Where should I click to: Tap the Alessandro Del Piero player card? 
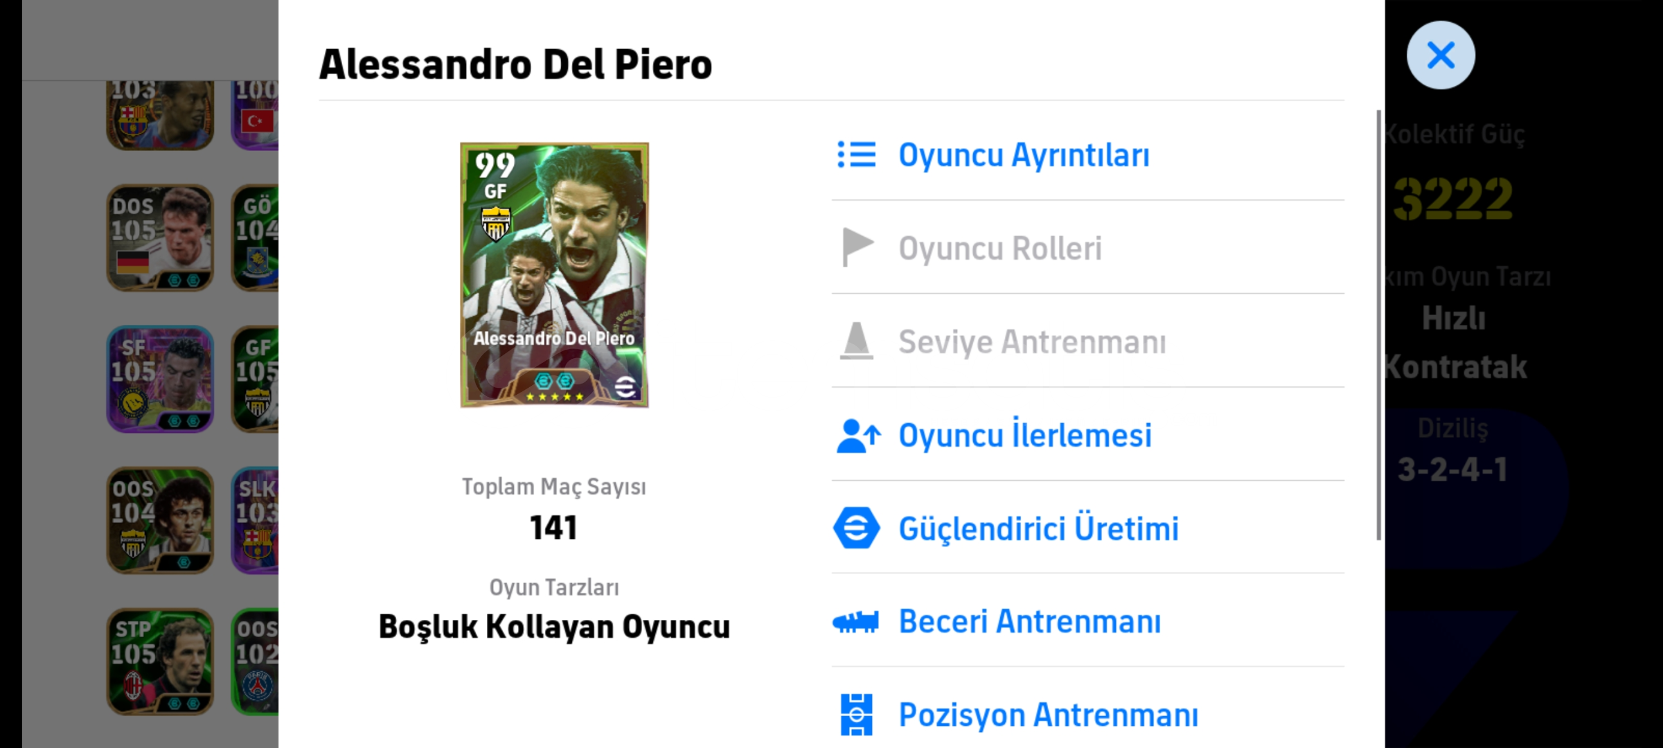tap(554, 275)
